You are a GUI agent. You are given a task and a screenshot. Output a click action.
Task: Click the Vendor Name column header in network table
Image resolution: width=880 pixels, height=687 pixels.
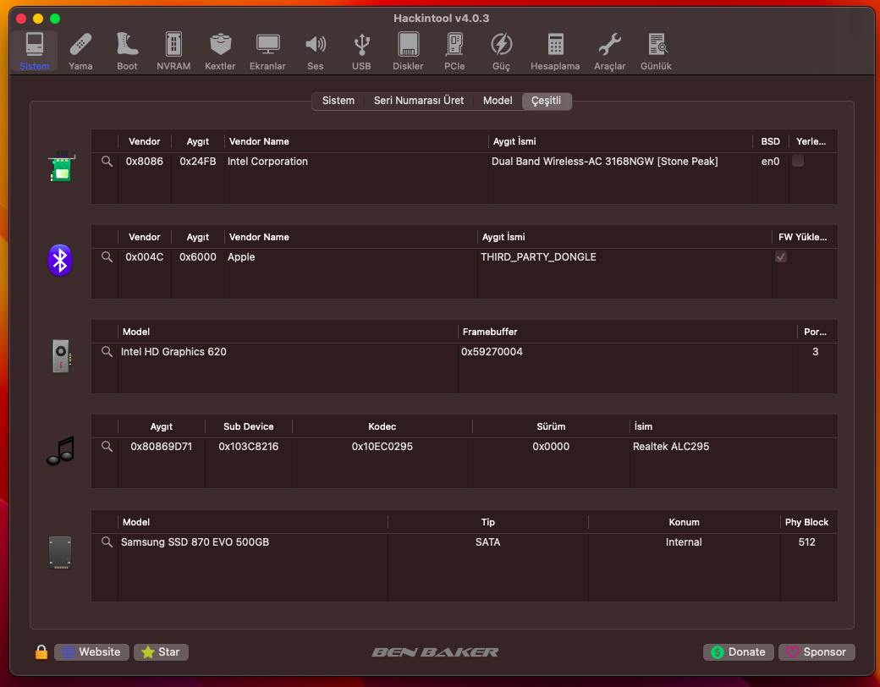[259, 142]
